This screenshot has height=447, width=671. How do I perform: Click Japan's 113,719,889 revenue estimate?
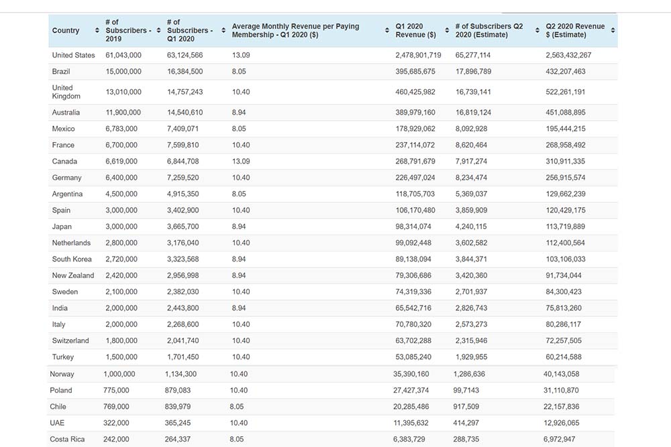(565, 227)
